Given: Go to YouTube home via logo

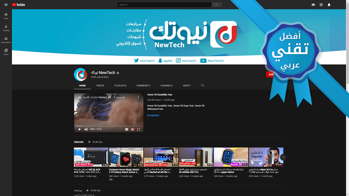Looking at the screenshot, I should (x=18, y=5).
